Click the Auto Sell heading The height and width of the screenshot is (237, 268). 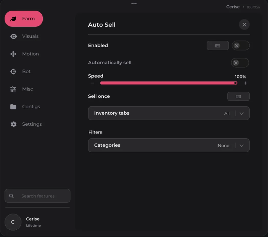click(x=102, y=25)
